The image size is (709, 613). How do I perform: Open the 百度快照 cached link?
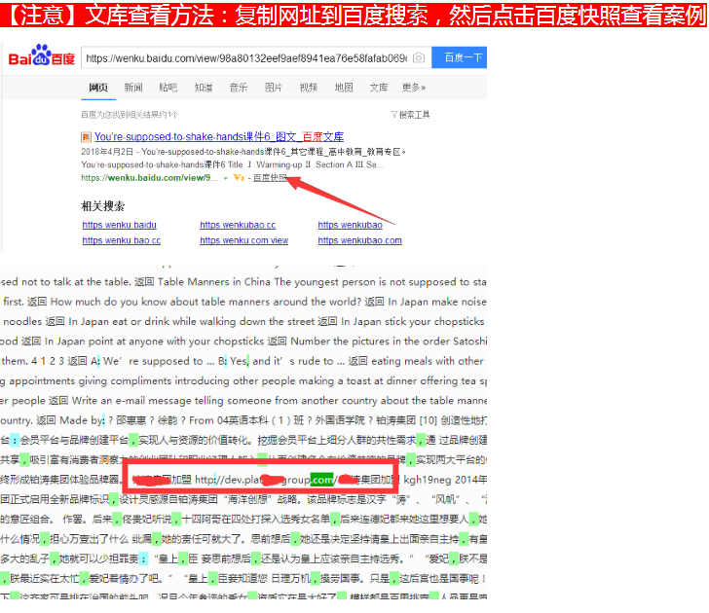click(x=270, y=178)
